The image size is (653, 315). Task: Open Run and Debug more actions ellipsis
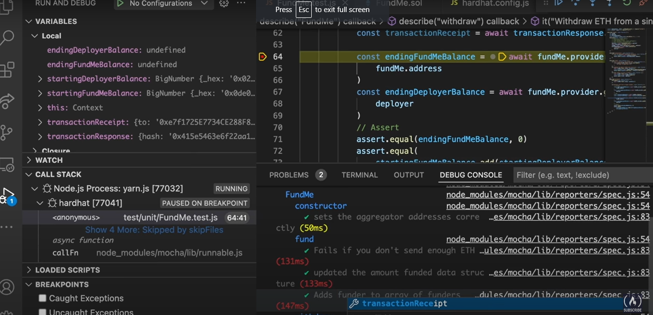241,3
